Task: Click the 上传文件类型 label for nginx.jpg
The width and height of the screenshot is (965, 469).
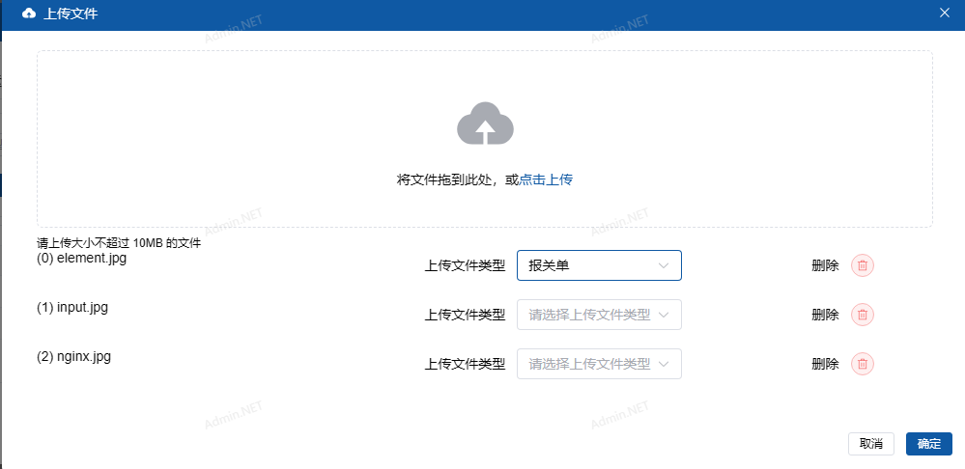Action: (465, 364)
